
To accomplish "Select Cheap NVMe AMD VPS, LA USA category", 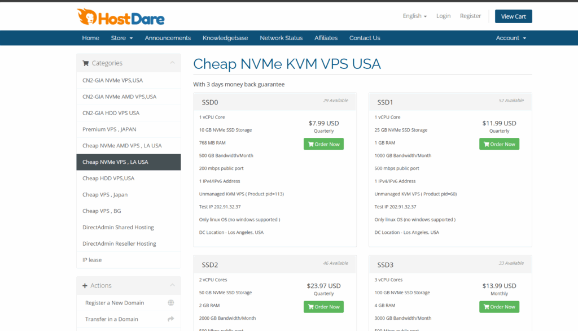I will coord(129,146).
